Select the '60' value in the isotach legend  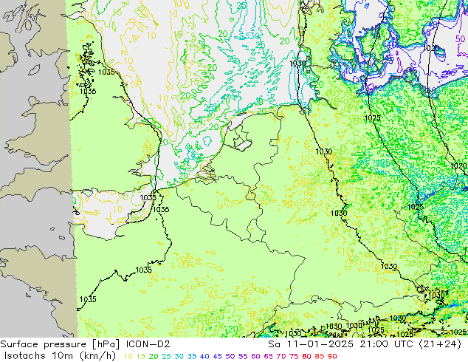coord(255,356)
